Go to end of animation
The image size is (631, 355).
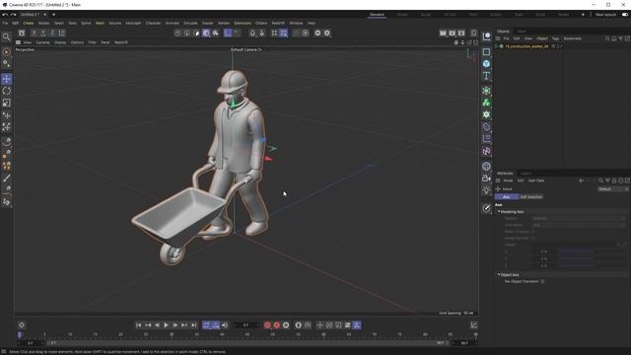pos(193,325)
